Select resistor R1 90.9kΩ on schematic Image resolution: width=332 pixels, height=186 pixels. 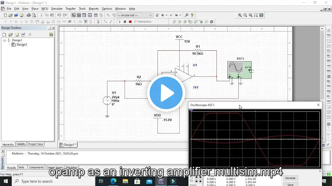click(x=198, y=50)
